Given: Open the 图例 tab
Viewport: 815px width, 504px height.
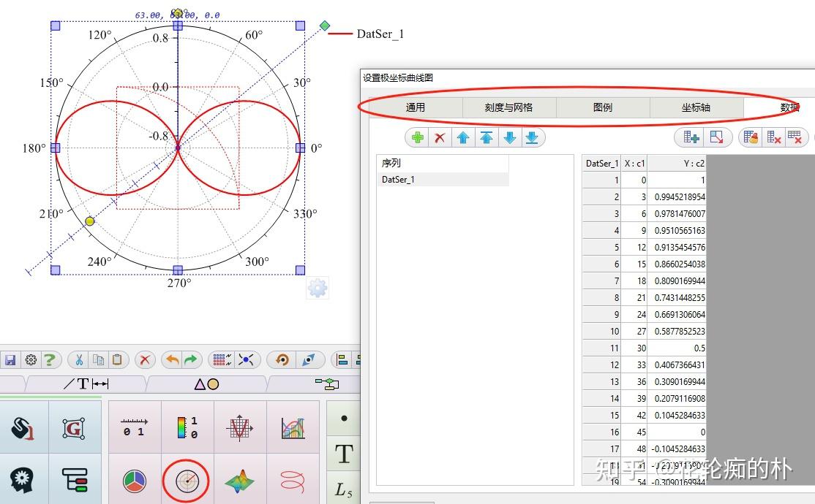Looking at the screenshot, I should [602, 107].
